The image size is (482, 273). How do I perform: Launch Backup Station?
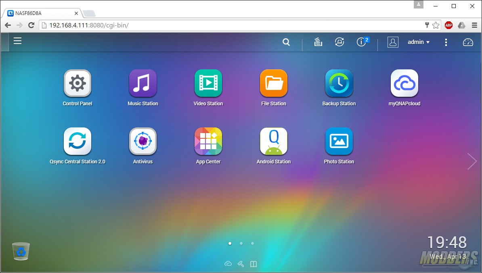point(339,83)
